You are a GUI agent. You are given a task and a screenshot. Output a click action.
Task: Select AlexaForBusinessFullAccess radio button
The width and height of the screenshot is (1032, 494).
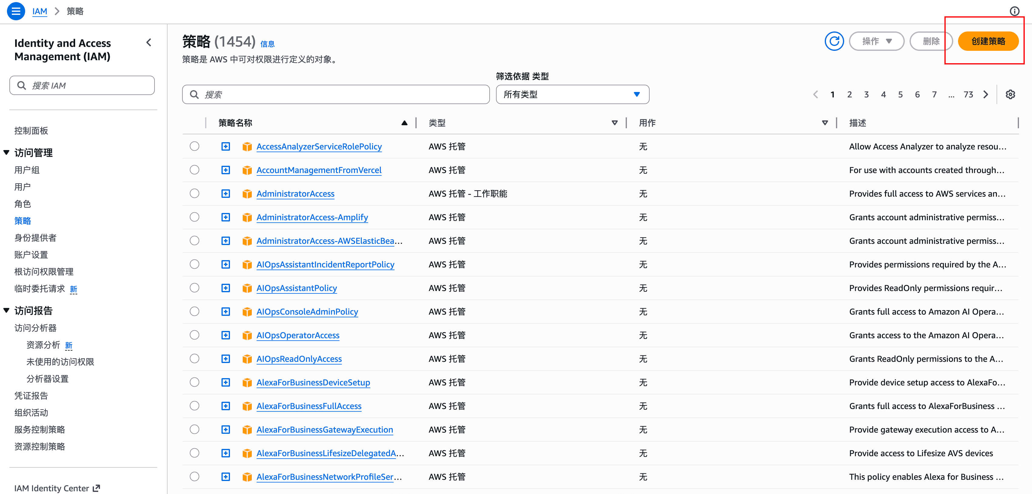(194, 406)
